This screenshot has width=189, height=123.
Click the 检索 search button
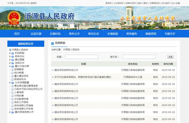(170, 57)
